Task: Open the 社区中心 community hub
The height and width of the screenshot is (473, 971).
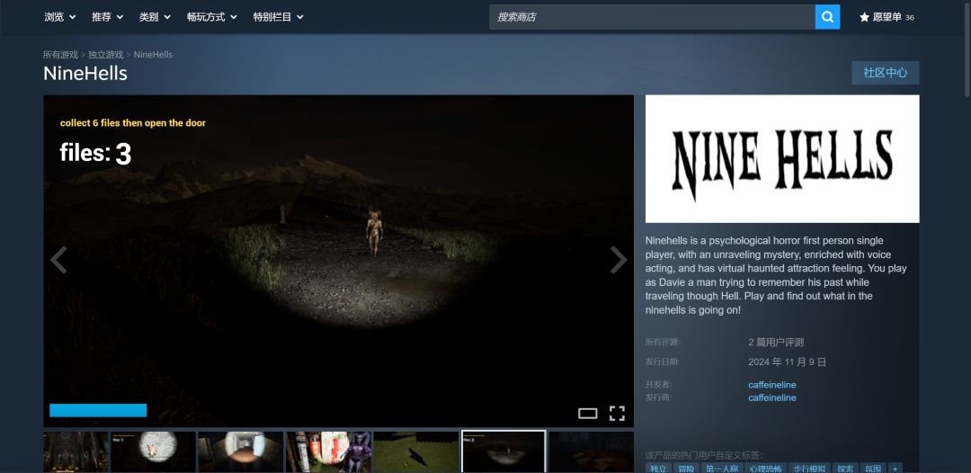Action: pyautogui.click(x=885, y=73)
